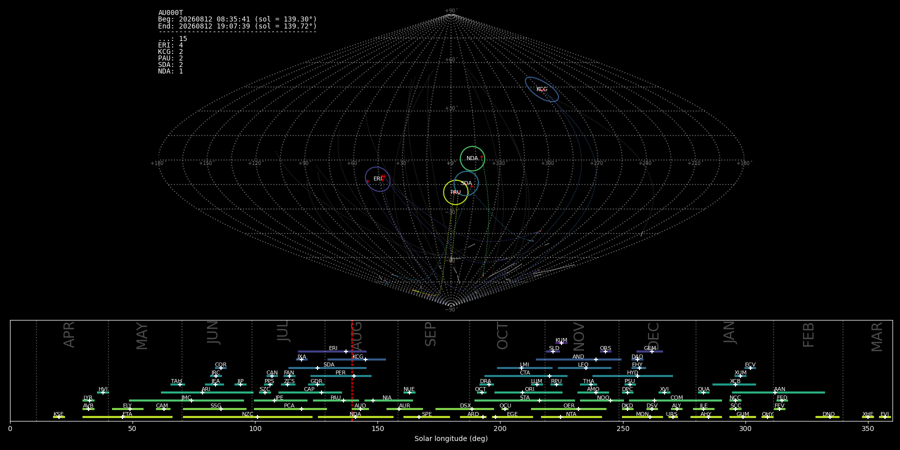Select the GEM shower peak marker

point(651,351)
